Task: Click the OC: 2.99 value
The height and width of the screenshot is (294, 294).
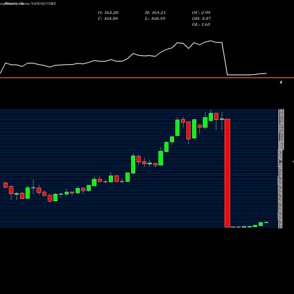Action: (201, 13)
